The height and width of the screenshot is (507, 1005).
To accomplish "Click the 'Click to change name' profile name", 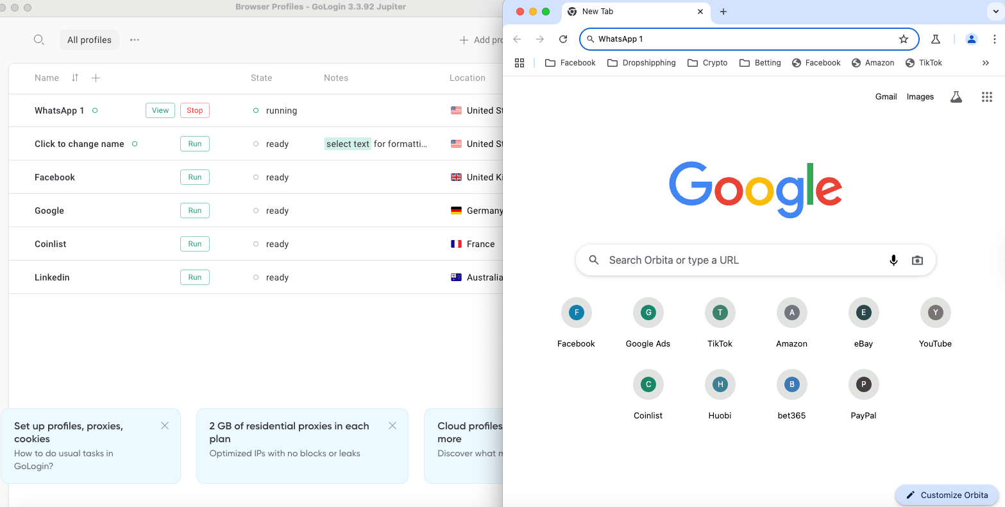I will (80, 144).
